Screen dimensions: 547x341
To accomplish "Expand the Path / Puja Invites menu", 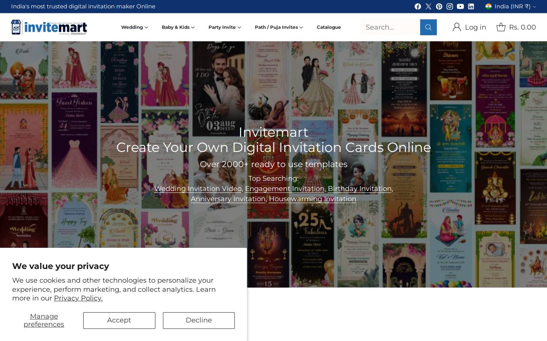I will (279, 27).
